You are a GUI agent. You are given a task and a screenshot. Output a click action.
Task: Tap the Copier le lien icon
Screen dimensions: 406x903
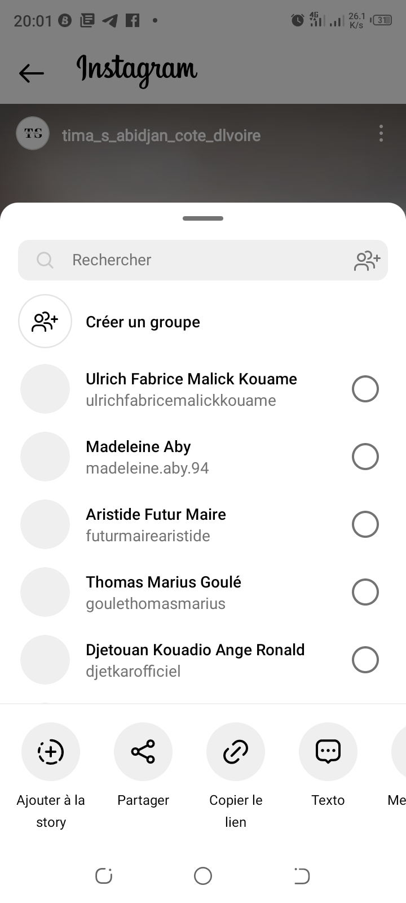[x=236, y=752]
